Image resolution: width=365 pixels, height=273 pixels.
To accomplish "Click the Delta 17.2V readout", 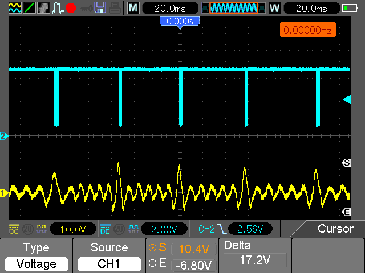I will [x=255, y=260].
